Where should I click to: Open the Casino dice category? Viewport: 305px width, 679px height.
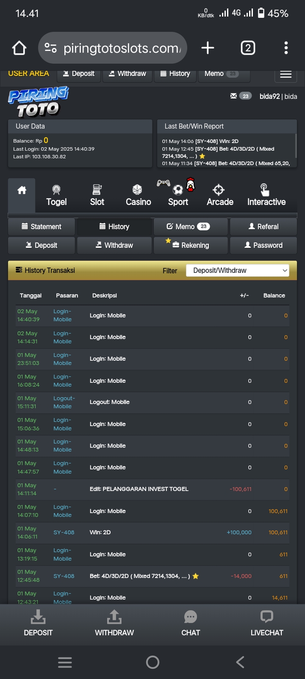138,195
